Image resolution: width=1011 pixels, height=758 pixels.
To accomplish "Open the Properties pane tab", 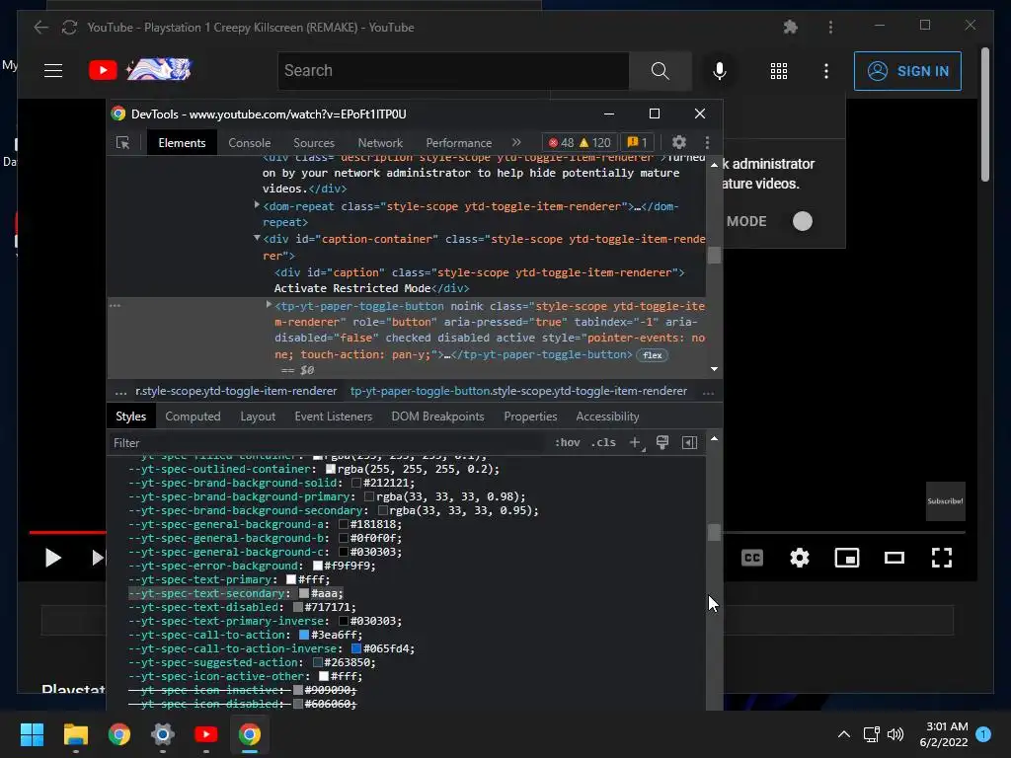I will click(x=530, y=417).
